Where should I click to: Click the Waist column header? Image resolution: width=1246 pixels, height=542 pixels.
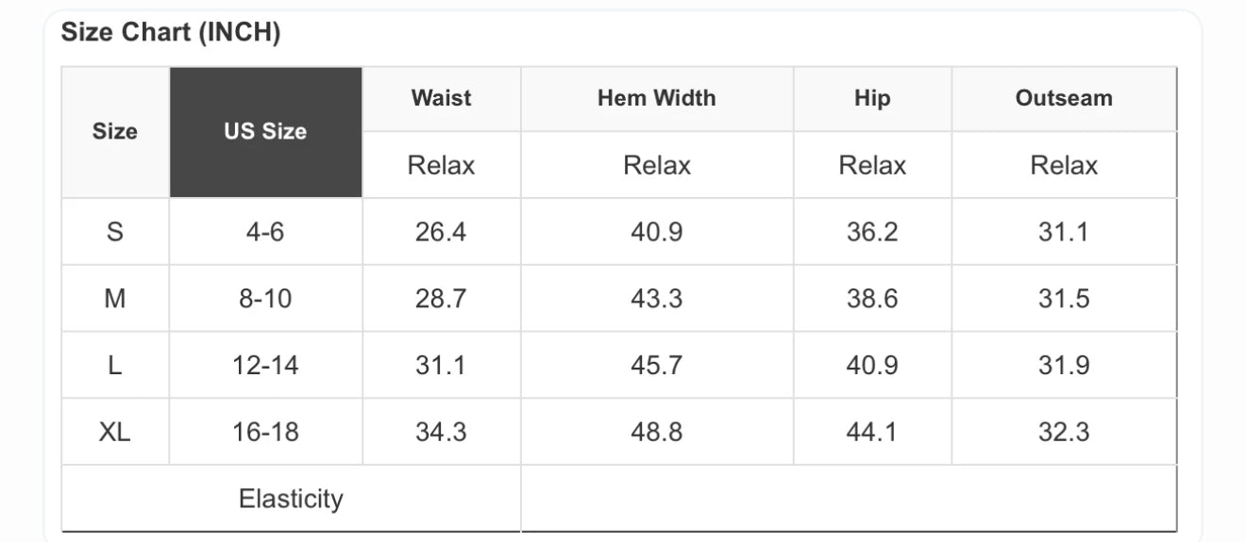tap(441, 98)
